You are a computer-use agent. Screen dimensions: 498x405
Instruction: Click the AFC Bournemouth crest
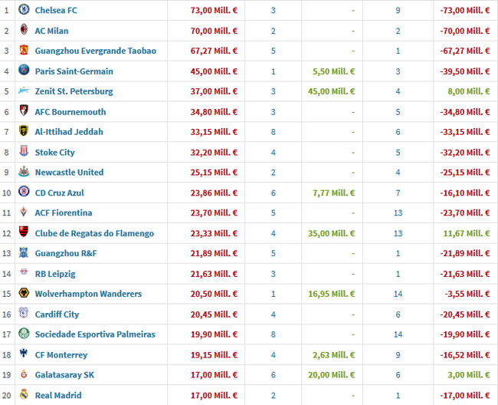pos(24,110)
